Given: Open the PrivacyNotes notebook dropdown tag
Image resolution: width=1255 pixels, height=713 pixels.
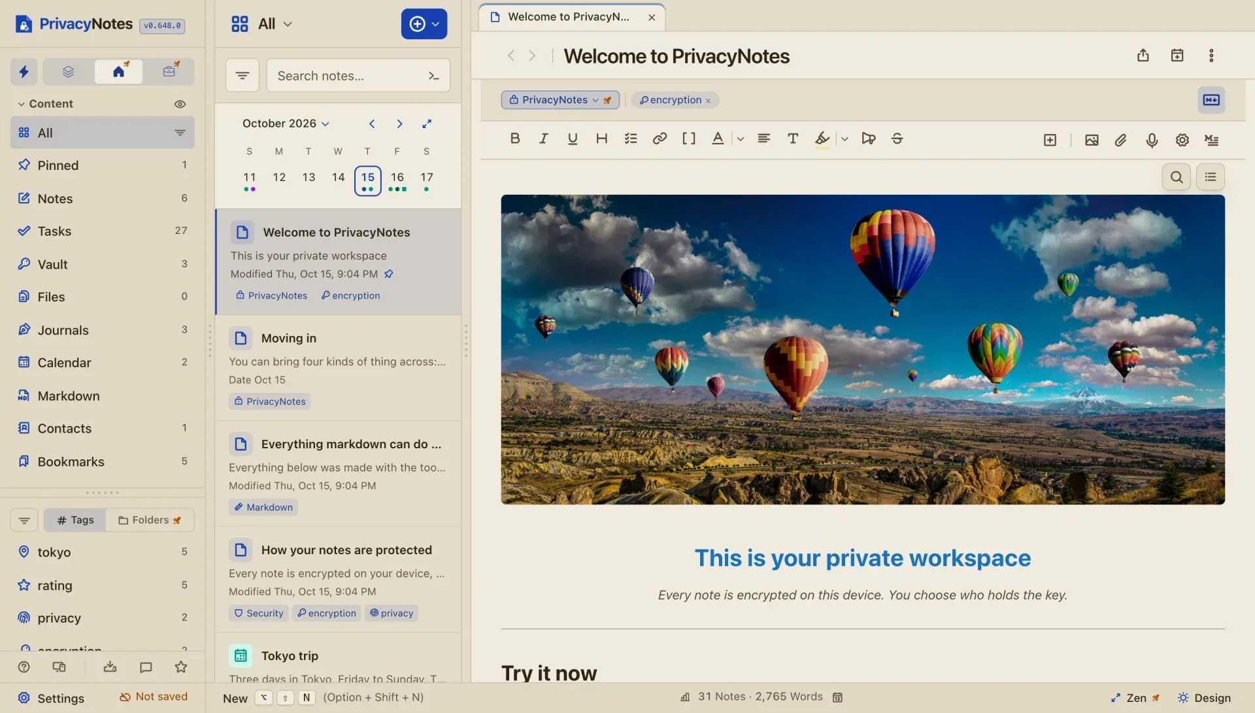Looking at the screenshot, I should click(560, 100).
